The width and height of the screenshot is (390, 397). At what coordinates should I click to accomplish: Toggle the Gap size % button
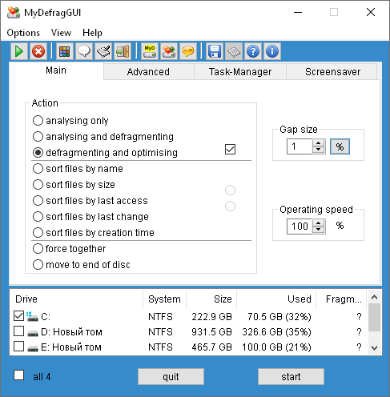pyautogui.click(x=340, y=146)
